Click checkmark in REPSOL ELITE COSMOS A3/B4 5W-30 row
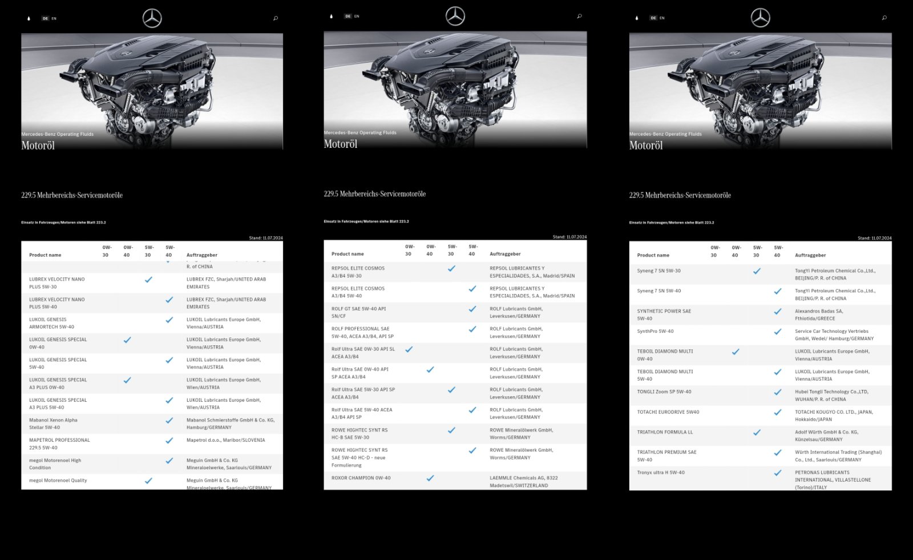This screenshot has height=560, width=913. (451, 268)
